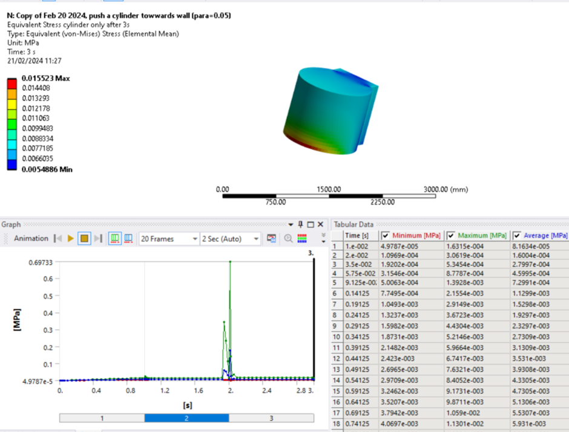Select table row header 10
Image resolution: width=569 pixels, height=432 pixels.
(337, 337)
